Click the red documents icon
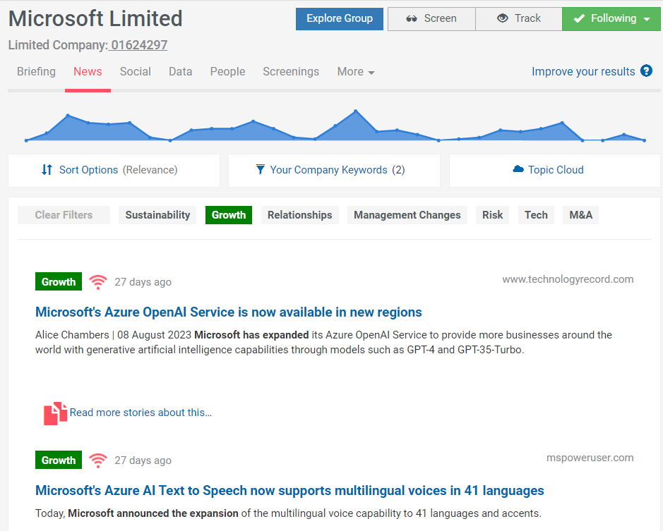This screenshot has width=663, height=531. click(x=55, y=413)
